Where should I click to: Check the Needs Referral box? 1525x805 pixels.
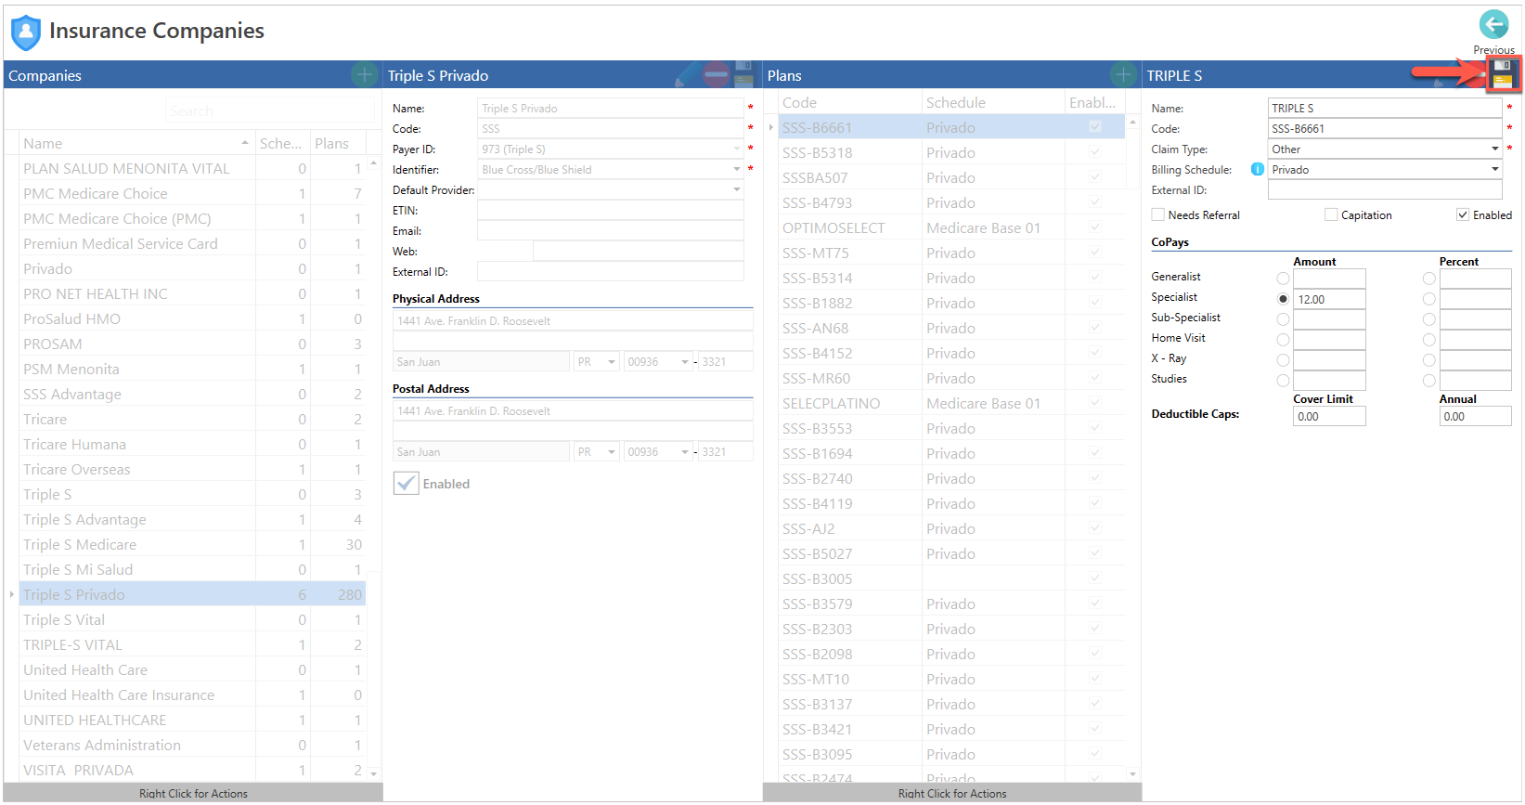click(x=1157, y=214)
